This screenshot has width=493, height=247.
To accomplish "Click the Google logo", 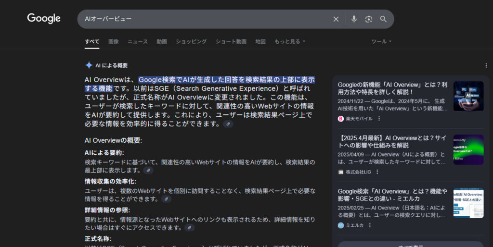I will [x=44, y=19].
